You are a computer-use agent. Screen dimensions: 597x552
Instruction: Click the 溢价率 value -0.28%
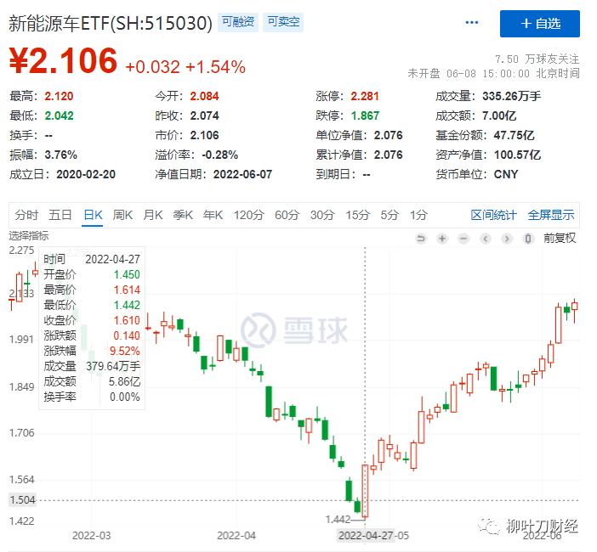click(219, 155)
